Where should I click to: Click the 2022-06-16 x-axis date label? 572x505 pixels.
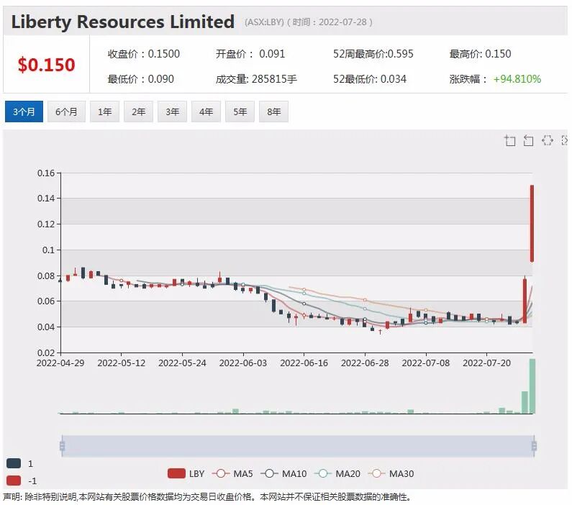(x=304, y=363)
